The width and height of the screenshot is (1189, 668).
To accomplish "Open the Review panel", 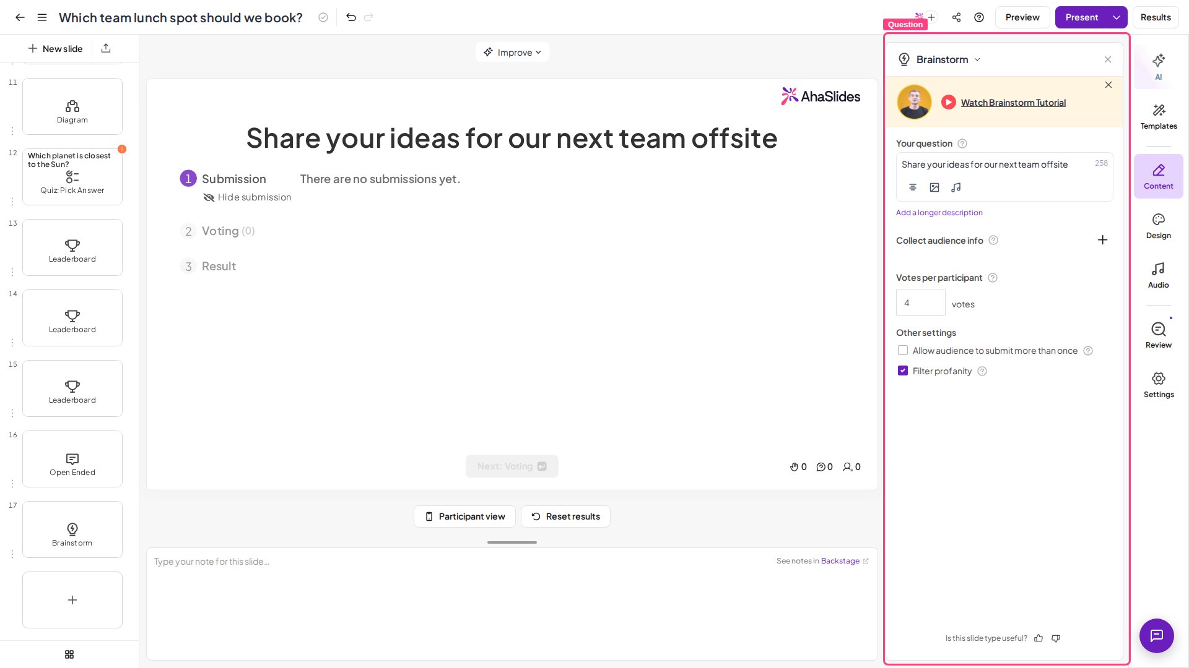I will pyautogui.click(x=1159, y=336).
